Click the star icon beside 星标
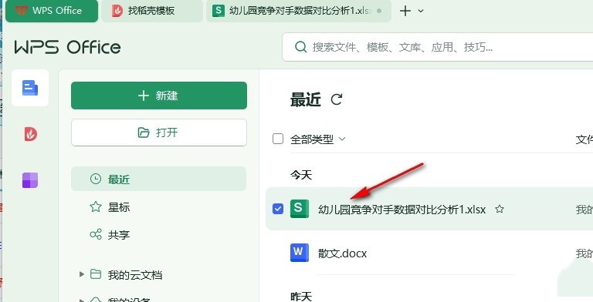Viewport: 593px width, 302px height. (96, 207)
